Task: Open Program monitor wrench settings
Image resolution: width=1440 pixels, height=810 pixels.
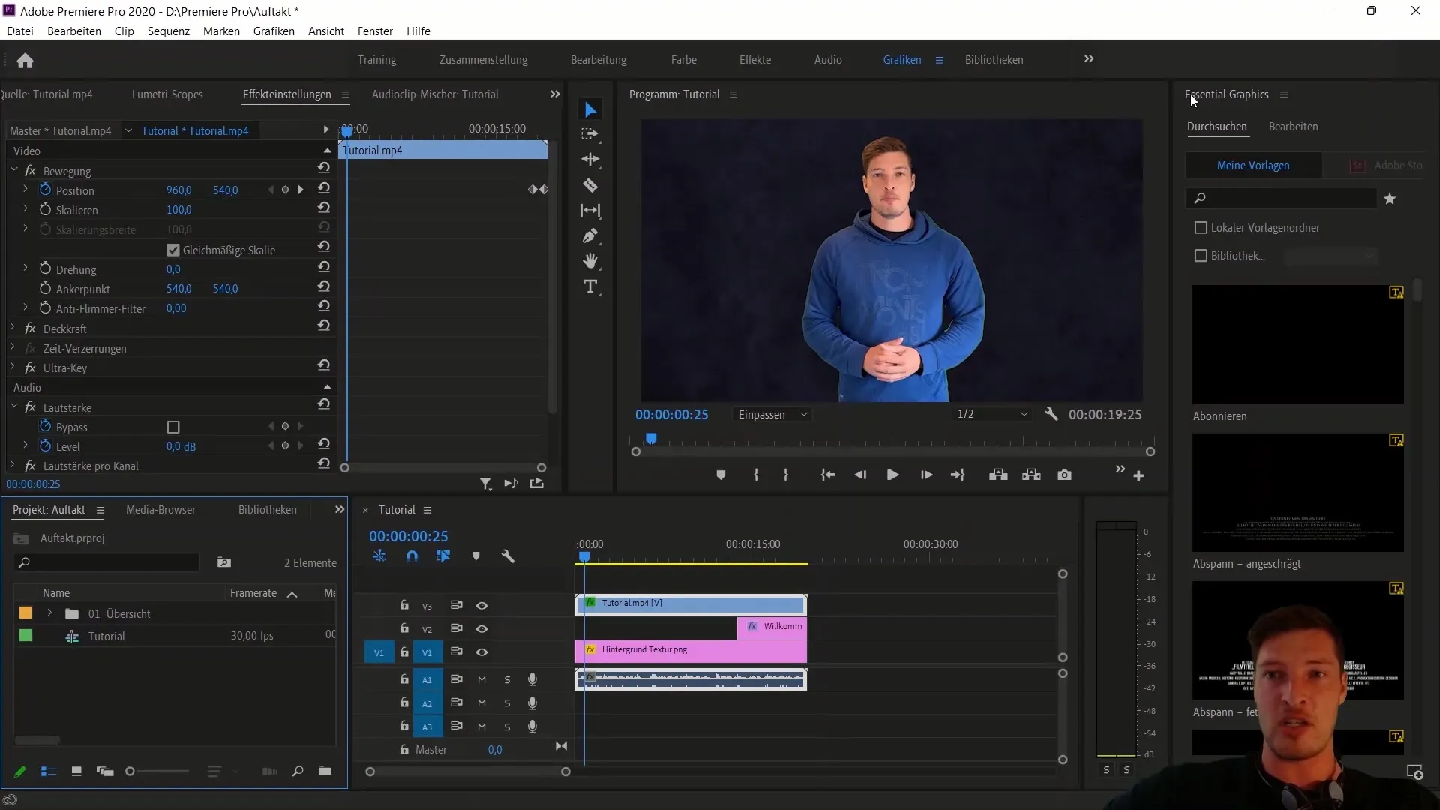Action: click(x=1051, y=414)
